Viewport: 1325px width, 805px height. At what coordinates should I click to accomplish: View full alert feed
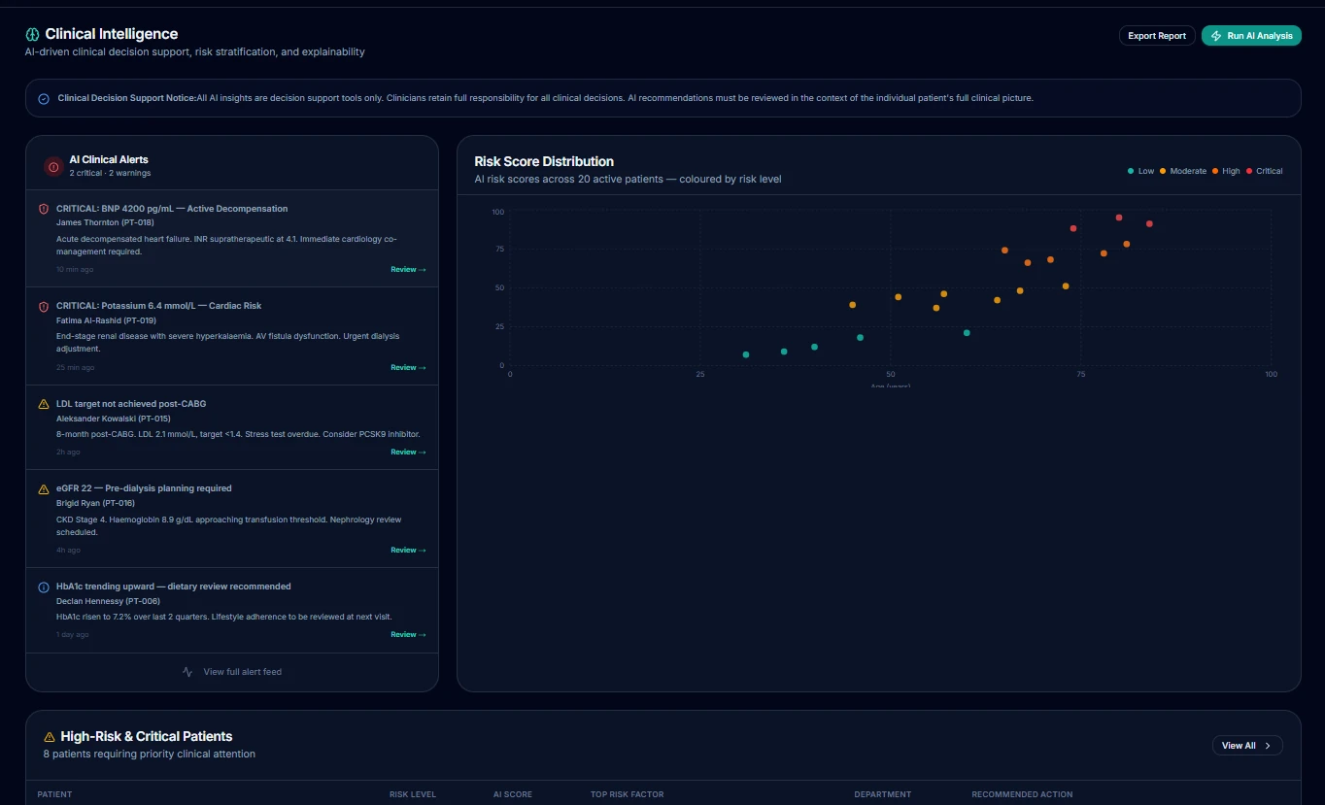click(232, 672)
